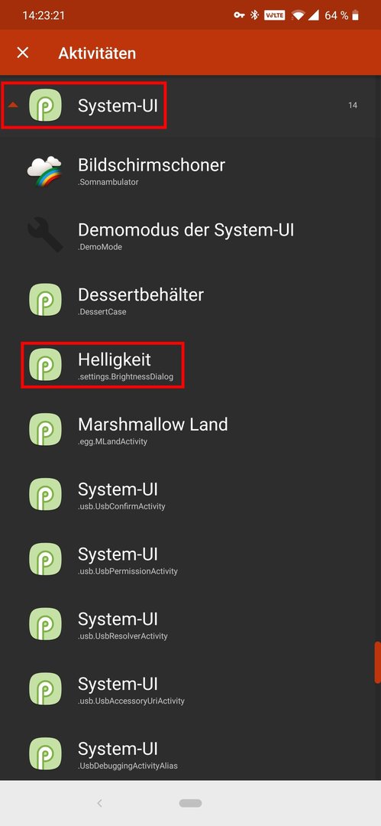Tap the Bluetooth status bar icon

(254, 15)
